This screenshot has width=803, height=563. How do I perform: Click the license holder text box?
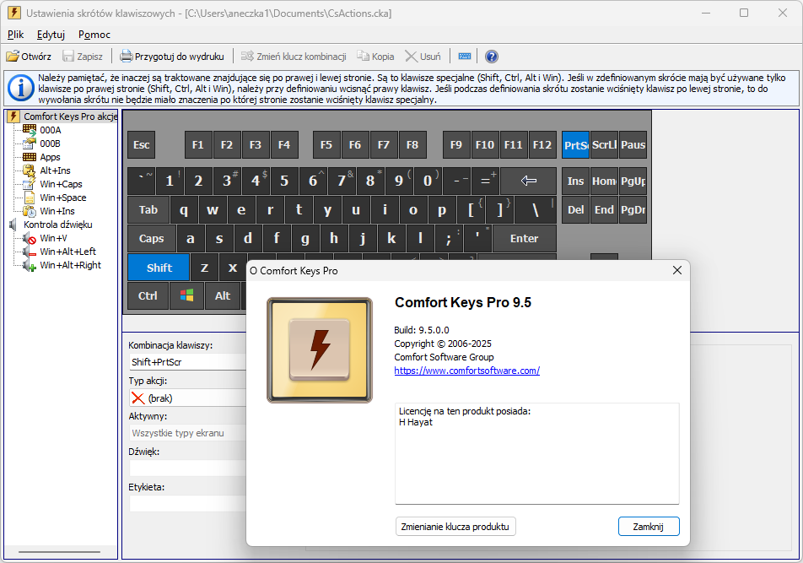tap(537, 453)
